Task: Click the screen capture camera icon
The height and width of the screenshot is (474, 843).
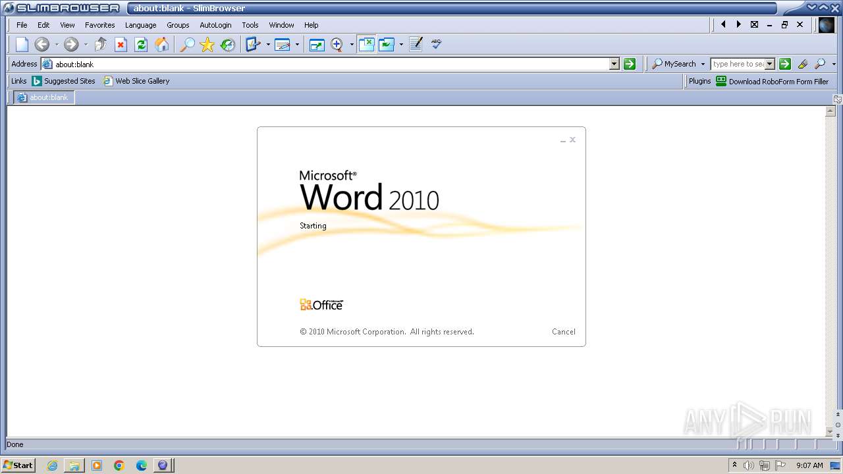Action: (x=387, y=44)
